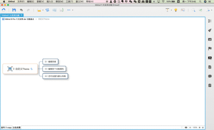Save the map with the floppy-disk icon
The image size is (214, 130).
pos(14,10)
